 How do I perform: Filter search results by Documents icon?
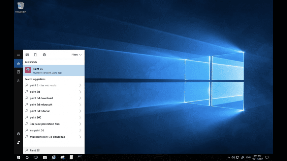pos(36,55)
